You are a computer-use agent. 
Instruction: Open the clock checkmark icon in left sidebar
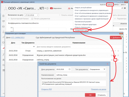point(3,65)
